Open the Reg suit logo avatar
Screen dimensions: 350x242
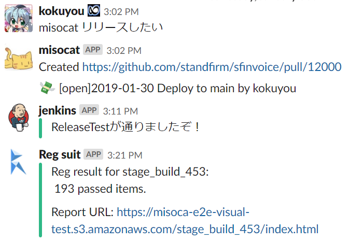[18, 162]
